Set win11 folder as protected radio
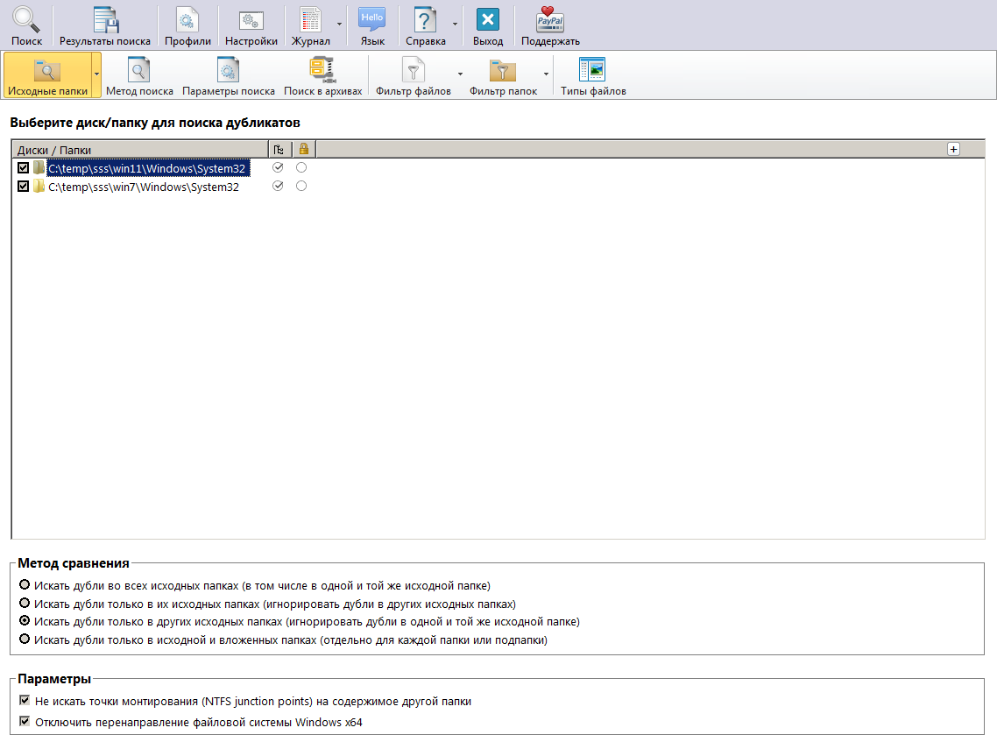 pyautogui.click(x=301, y=167)
